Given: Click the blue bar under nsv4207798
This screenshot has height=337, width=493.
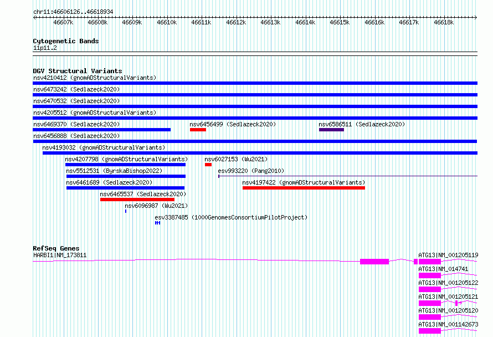Looking at the screenshot, I should pos(125,165).
